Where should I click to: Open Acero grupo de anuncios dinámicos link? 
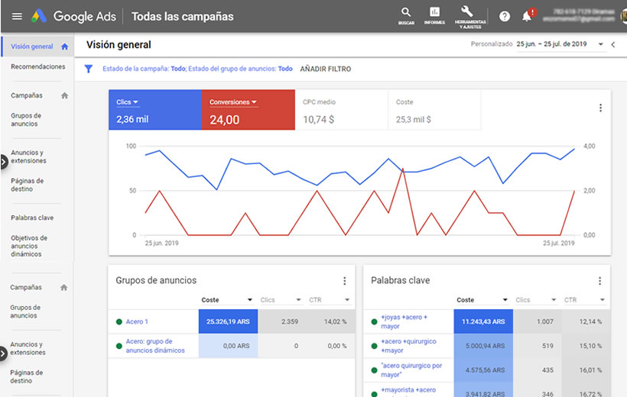pyautogui.click(x=155, y=346)
